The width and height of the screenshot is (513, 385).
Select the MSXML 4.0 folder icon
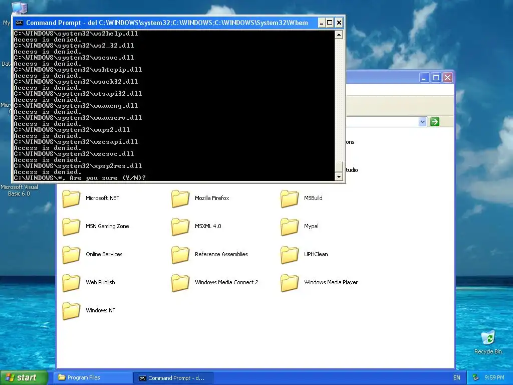(180, 227)
